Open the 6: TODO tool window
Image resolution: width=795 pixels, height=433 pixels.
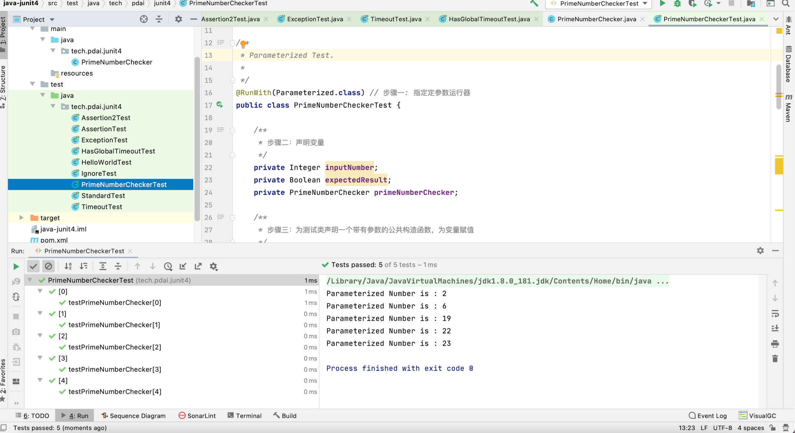tap(32, 415)
